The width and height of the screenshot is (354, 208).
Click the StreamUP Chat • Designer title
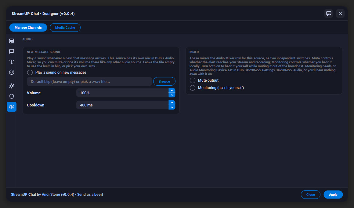click(x=43, y=13)
